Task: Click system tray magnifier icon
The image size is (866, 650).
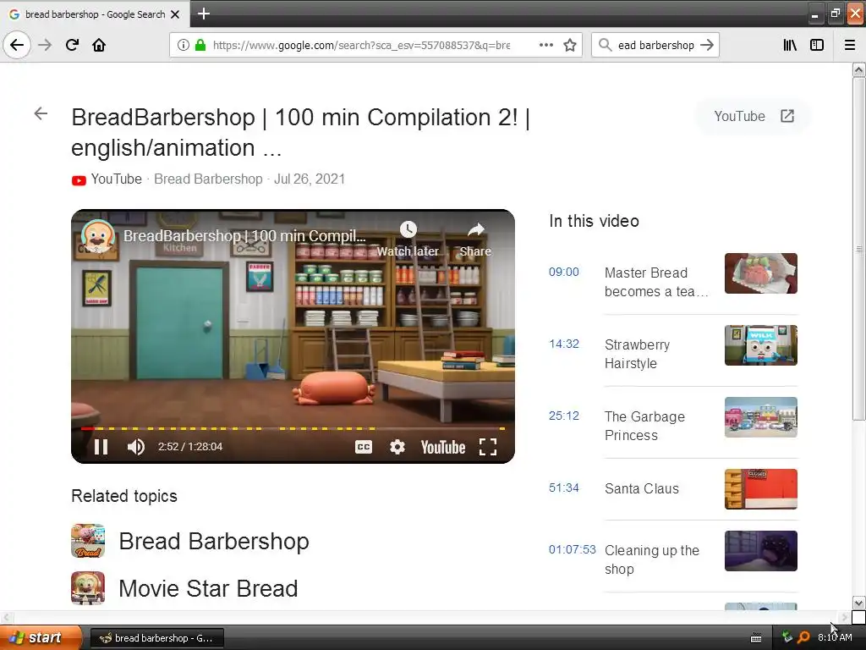Action: click(x=803, y=637)
